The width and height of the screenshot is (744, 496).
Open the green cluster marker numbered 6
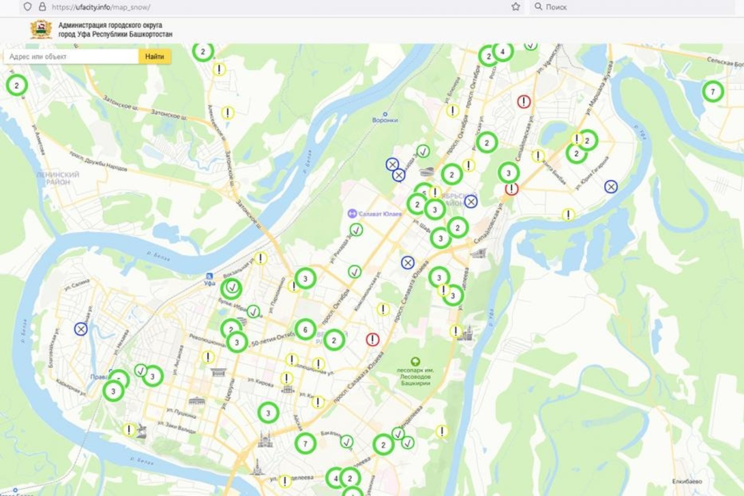tap(305, 330)
